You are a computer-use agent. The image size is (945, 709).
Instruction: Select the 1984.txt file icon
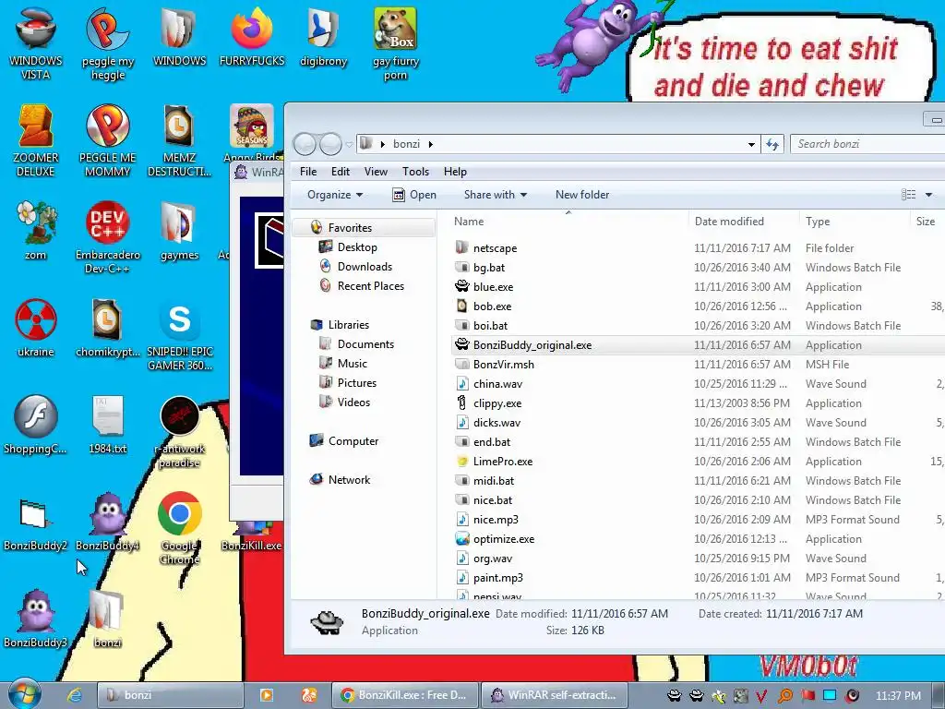pos(107,425)
